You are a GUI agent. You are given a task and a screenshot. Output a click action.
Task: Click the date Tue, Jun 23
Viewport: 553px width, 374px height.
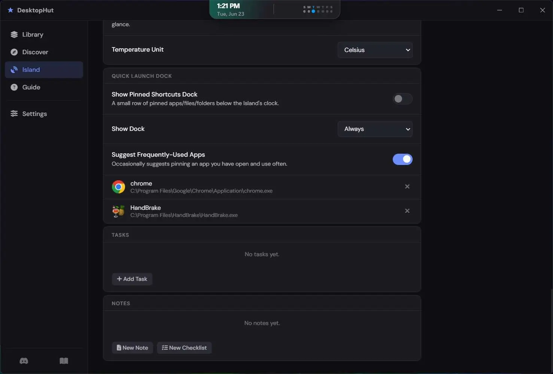[231, 14]
